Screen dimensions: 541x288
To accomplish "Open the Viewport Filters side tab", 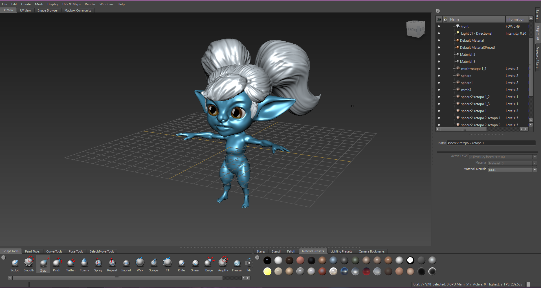I will (x=538, y=57).
